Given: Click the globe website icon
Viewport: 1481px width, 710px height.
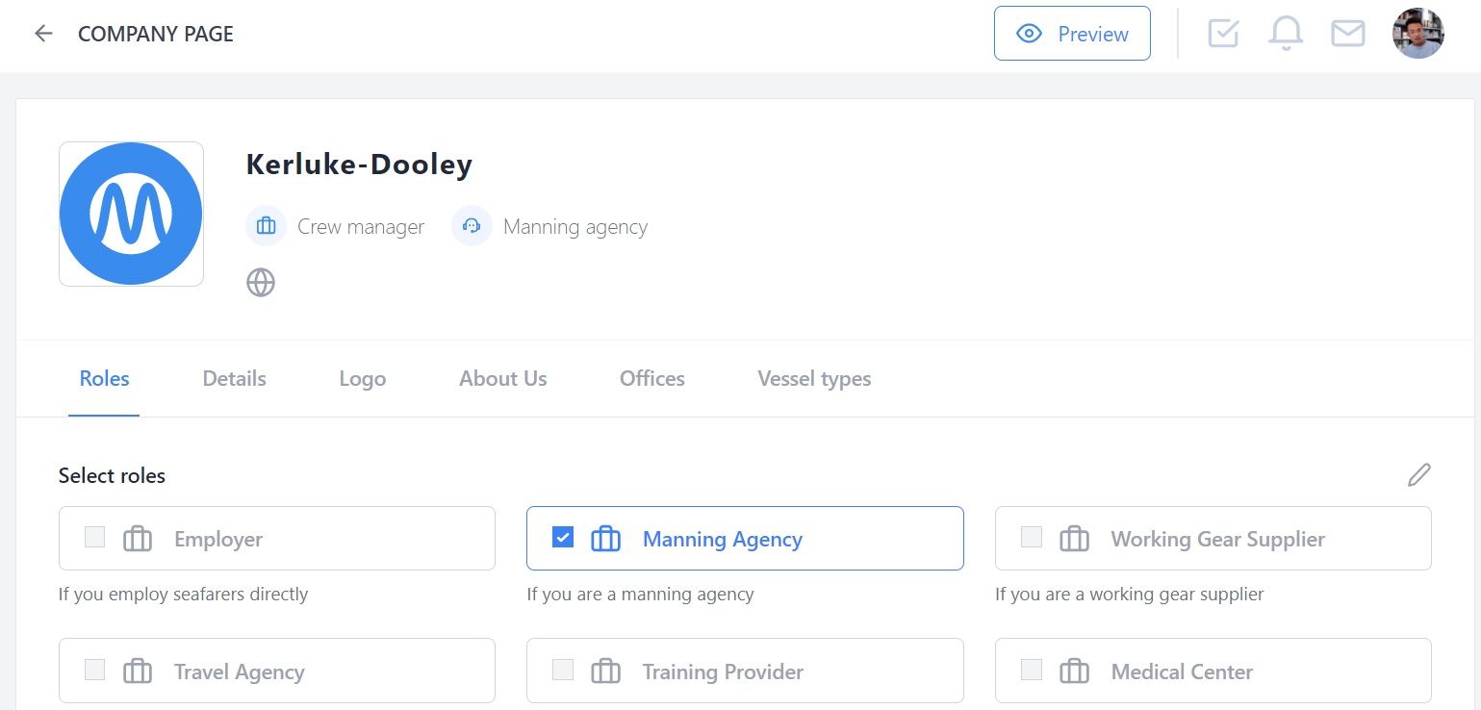Looking at the screenshot, I should (x=261, y=282).
